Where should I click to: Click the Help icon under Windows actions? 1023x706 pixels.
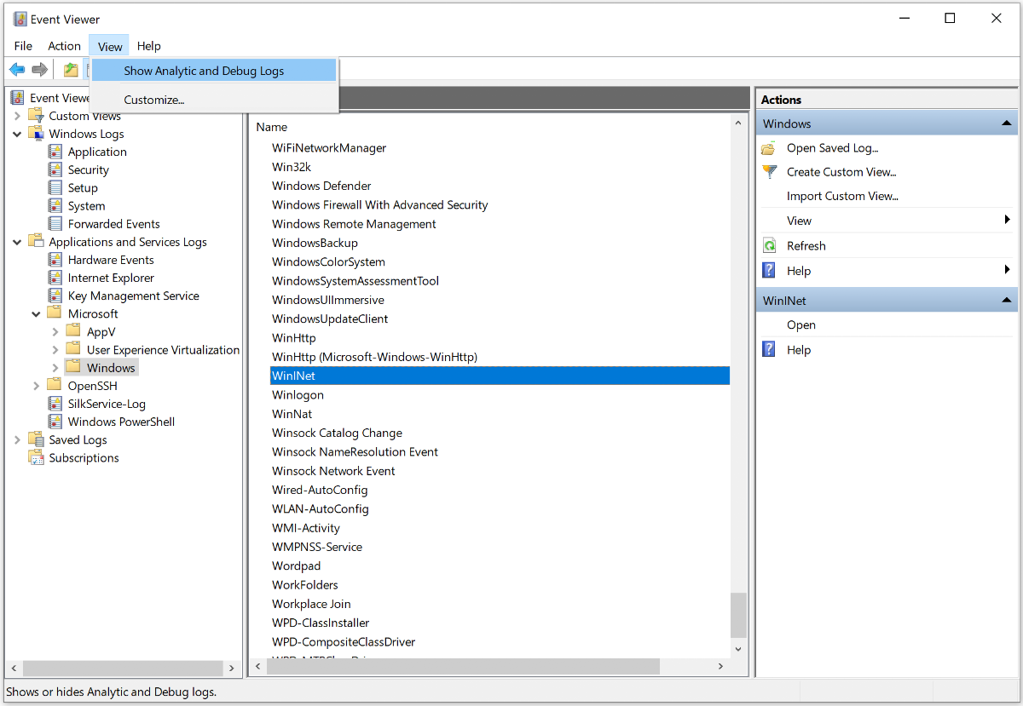pyautogui.click(x=769, y=271)
